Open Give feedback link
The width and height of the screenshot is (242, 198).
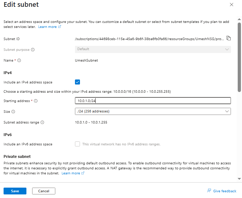pos(225,191)
